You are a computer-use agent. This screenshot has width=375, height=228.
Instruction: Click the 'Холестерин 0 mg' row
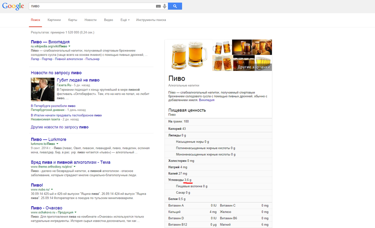(218, 161)
